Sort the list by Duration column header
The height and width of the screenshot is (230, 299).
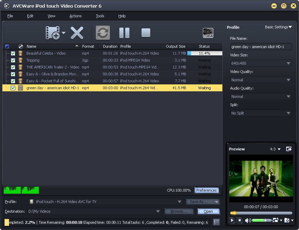(x=110, y=46)
